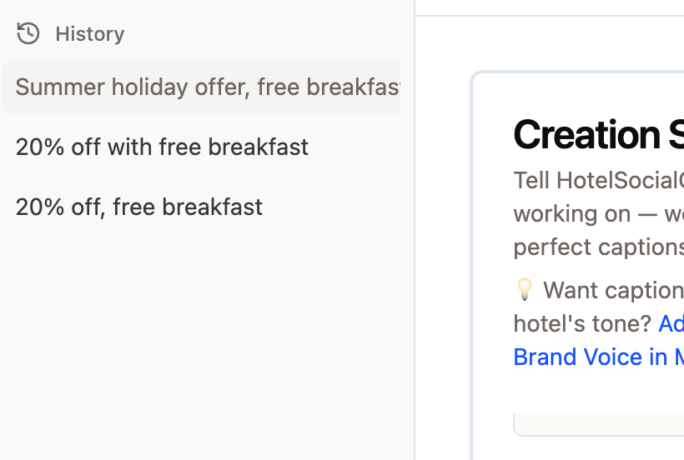Click the "Want caption" tip text
This screenshot has height=460, width=684.
click(x=612, y=290)
